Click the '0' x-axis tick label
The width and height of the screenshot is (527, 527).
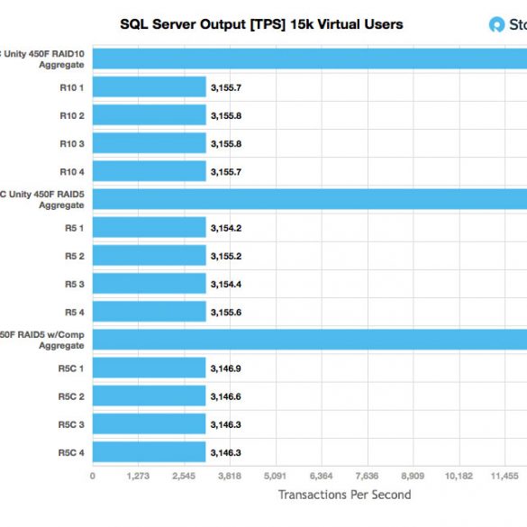click(x=93, y=476)
